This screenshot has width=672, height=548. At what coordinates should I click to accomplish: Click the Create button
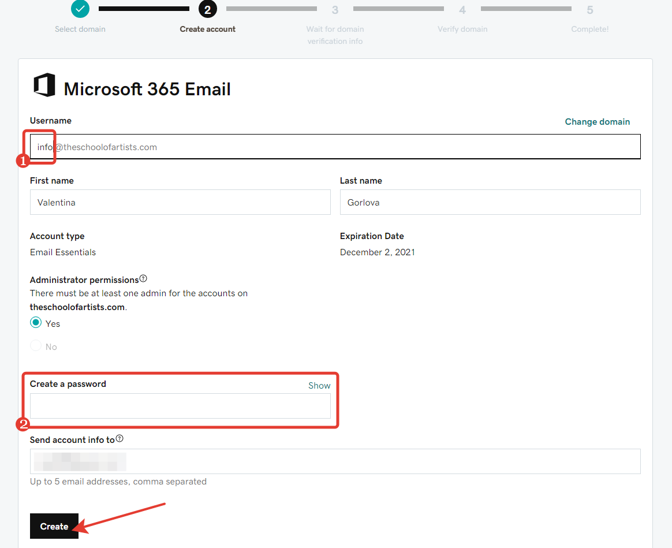[54, 526]
